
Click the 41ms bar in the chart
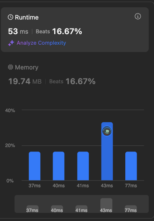tap(83, 166)
